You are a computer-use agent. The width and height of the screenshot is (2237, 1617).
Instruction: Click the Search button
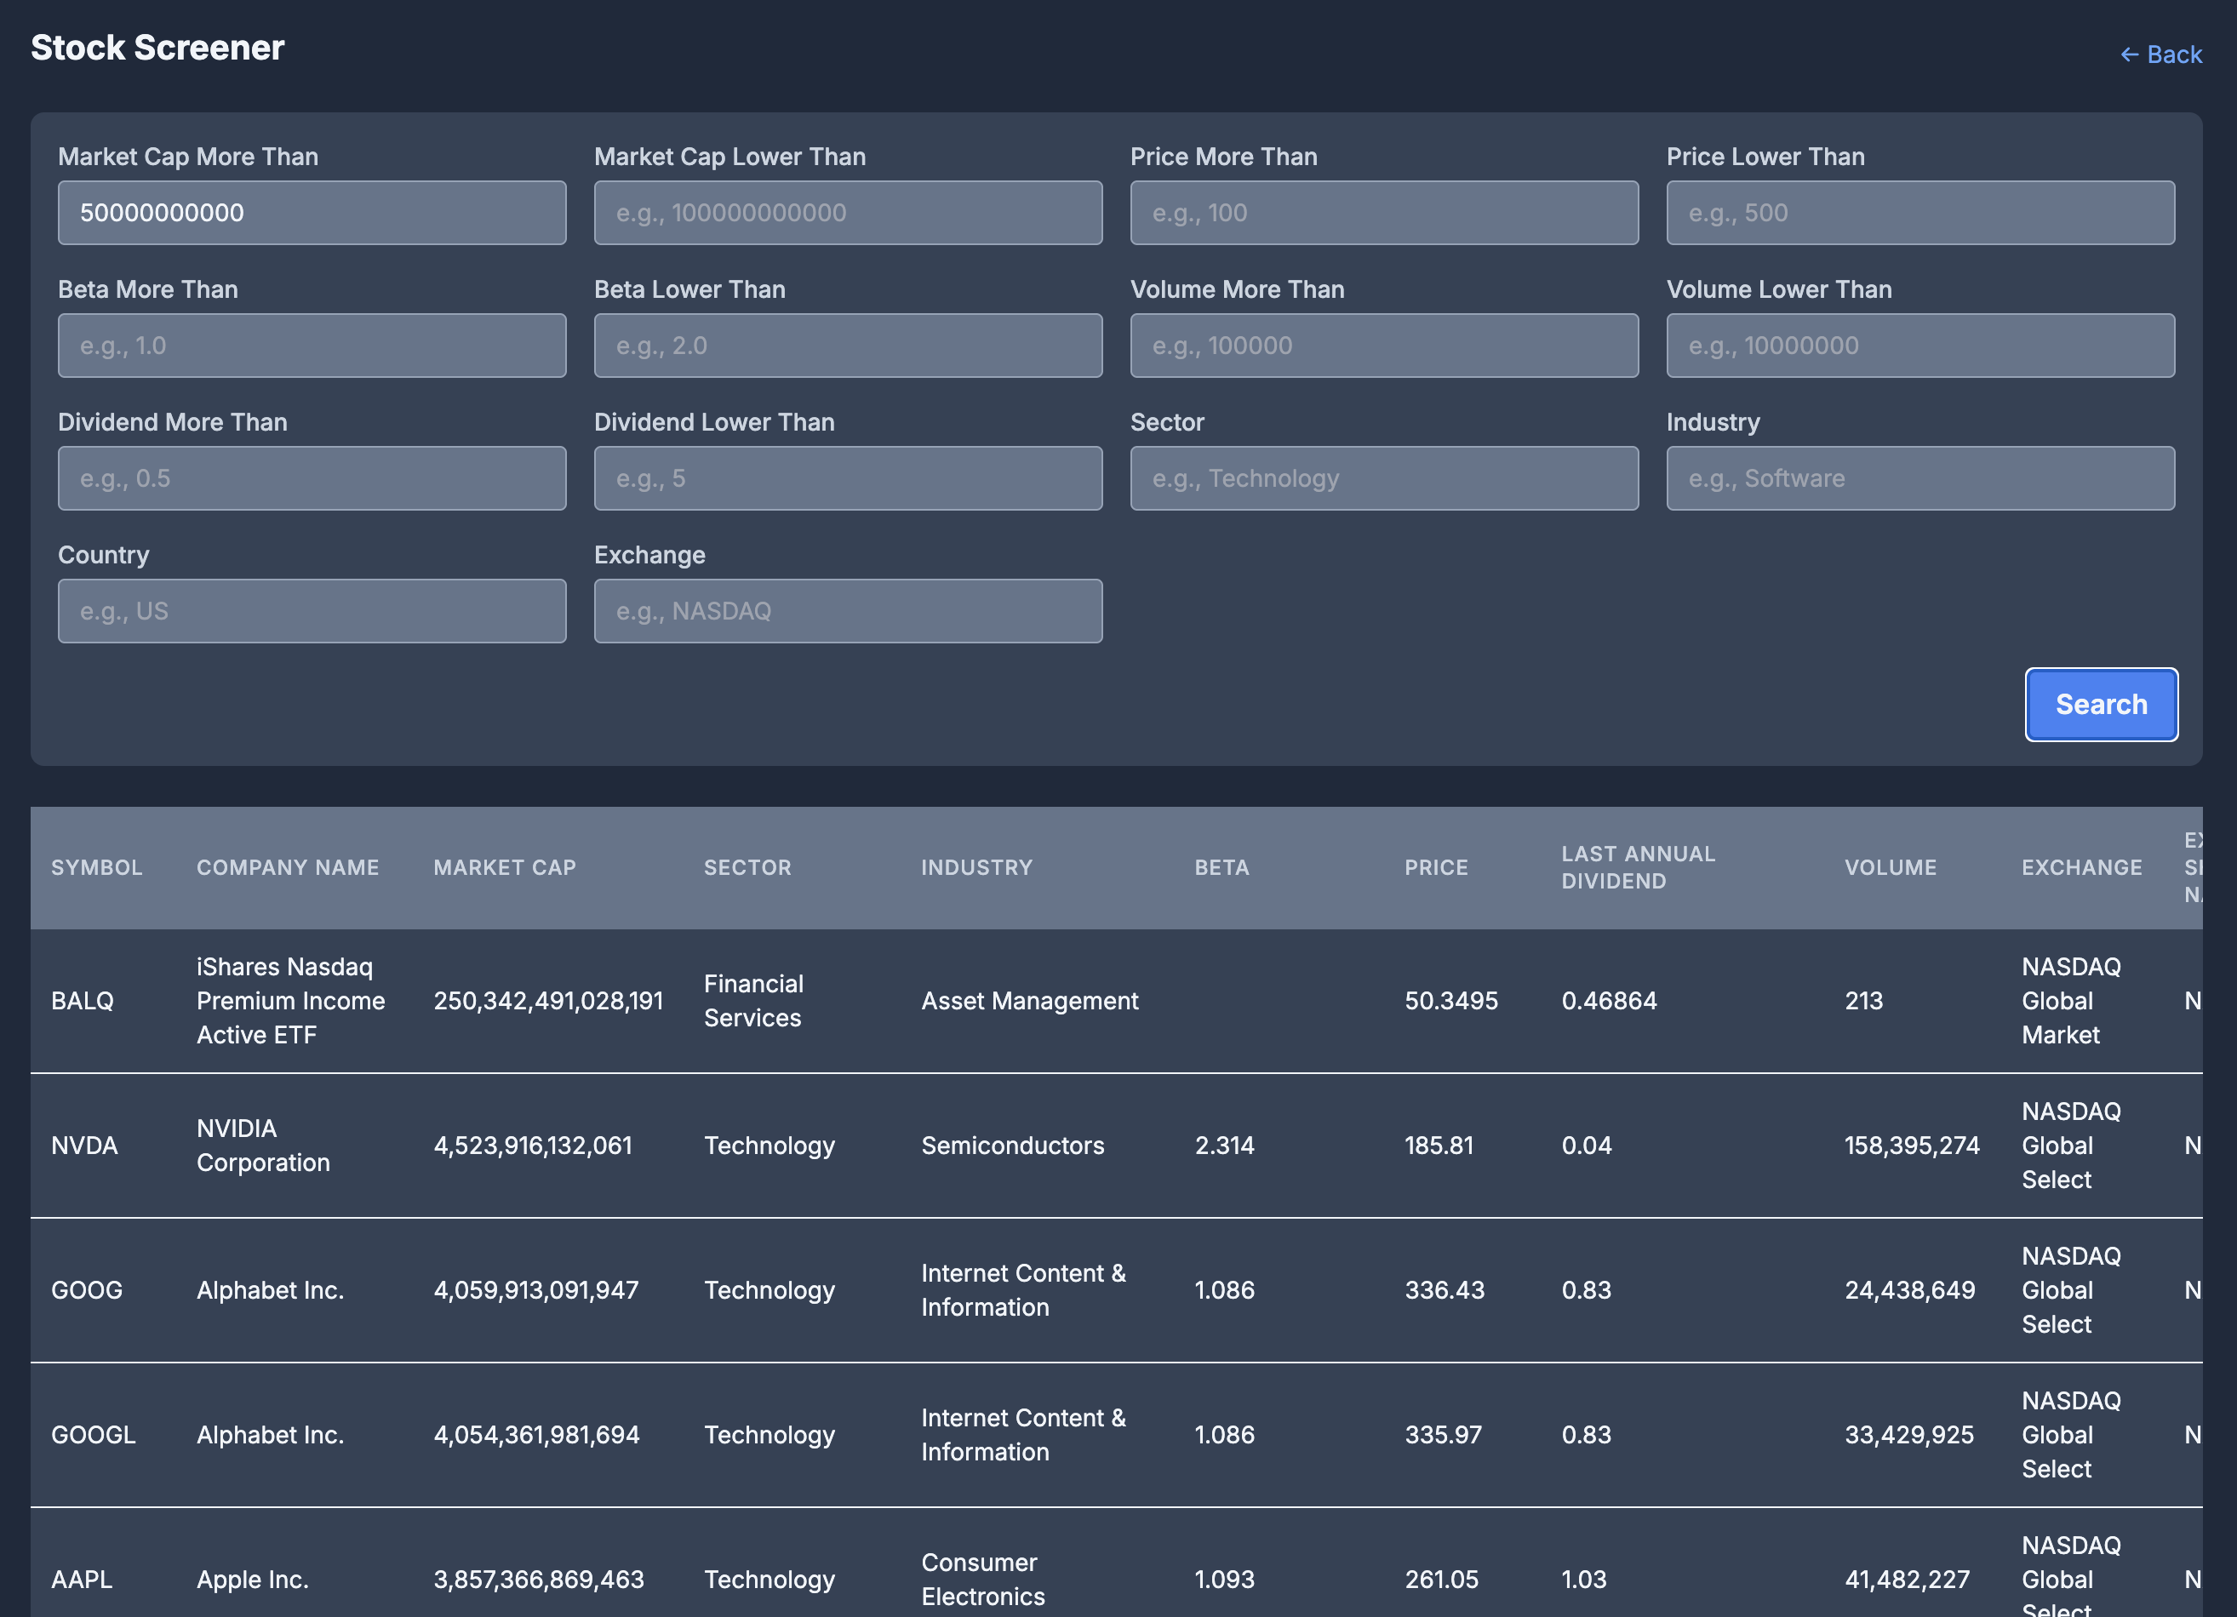point(2101,704)
